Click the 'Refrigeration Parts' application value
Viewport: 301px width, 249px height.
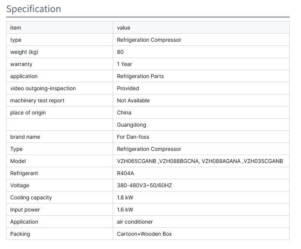[x=140, y=76]
